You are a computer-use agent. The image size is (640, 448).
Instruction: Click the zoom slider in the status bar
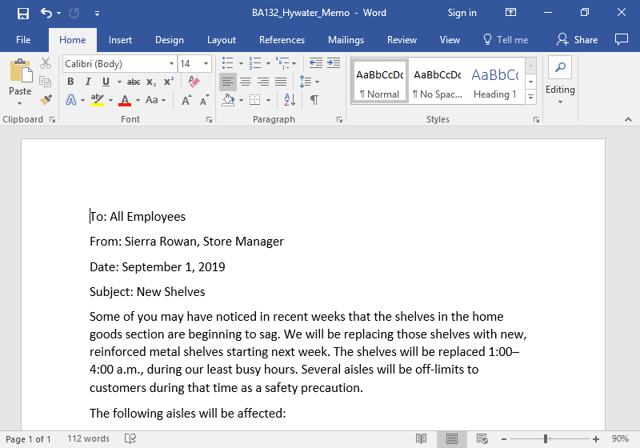[546, 438]
